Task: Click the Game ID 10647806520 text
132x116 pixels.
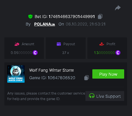Action: tap(52, 78)
